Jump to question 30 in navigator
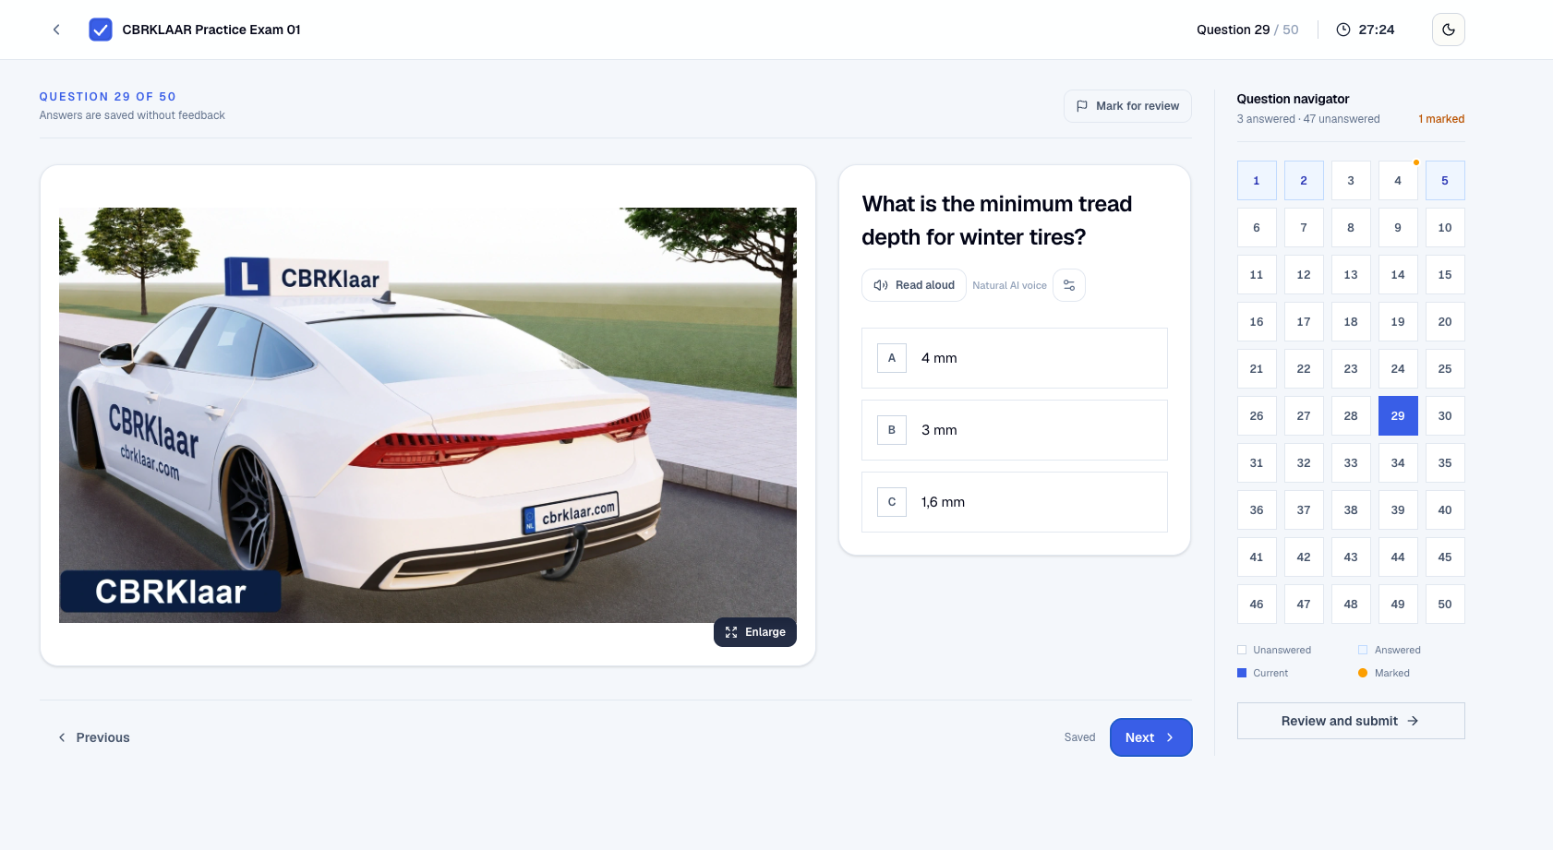 [1445, 416]
